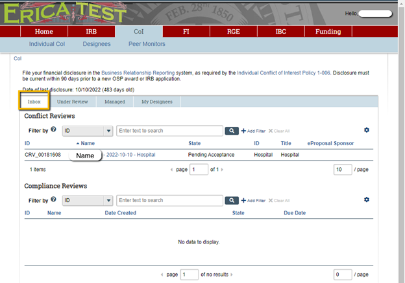Viewport: 405px width, 283px height.
Task: Open the IBC navigation tab
Action: click(x=281, y=32)
